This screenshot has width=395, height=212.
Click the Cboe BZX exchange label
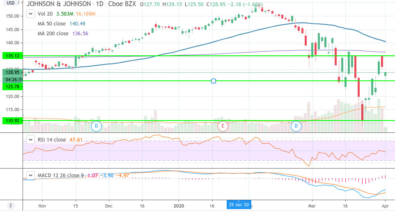(122, 4)
